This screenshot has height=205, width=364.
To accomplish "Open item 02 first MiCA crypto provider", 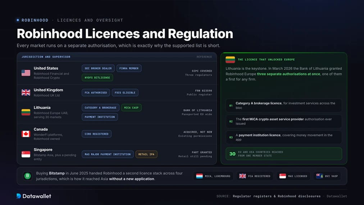I will (x=284, y=121).
